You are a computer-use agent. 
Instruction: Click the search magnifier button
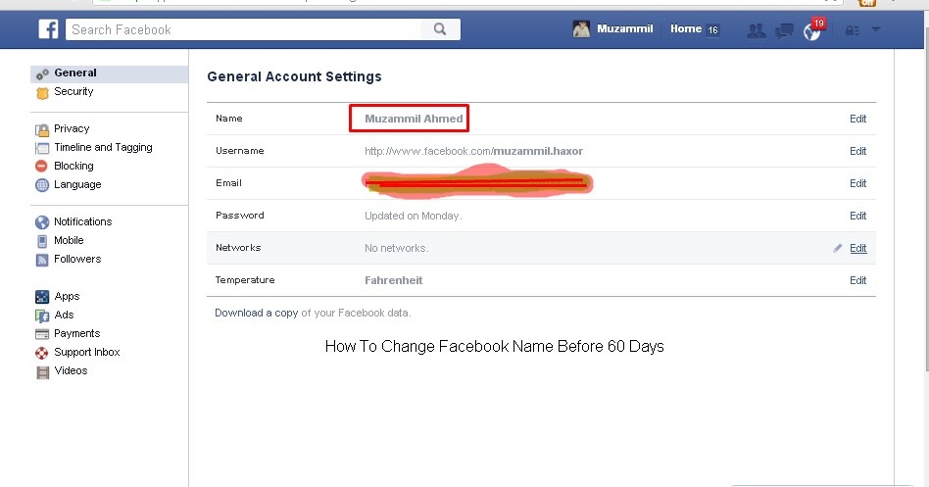point(440,29)
